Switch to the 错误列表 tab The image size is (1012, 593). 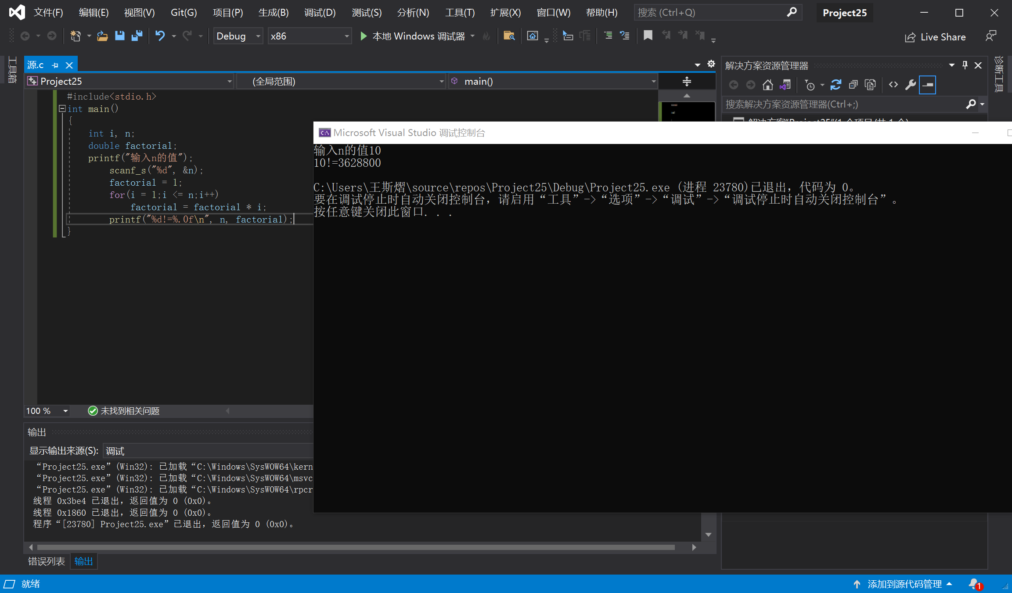pos(46,561)
